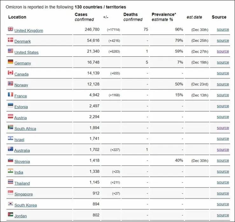Select the South Korea location link
This screenshot has height=222, width=235.
[x=26, y=205]
